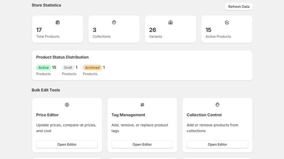
Task: Click the Tag Management title
Action: 128,115
